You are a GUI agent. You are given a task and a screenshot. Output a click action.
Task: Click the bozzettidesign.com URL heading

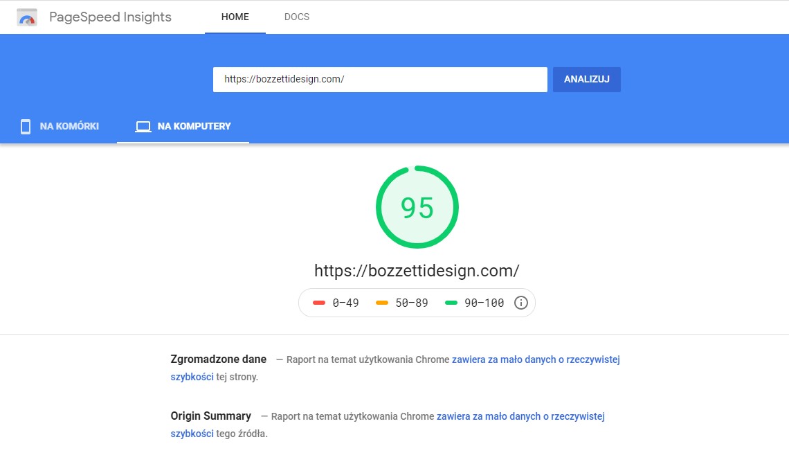417,271
